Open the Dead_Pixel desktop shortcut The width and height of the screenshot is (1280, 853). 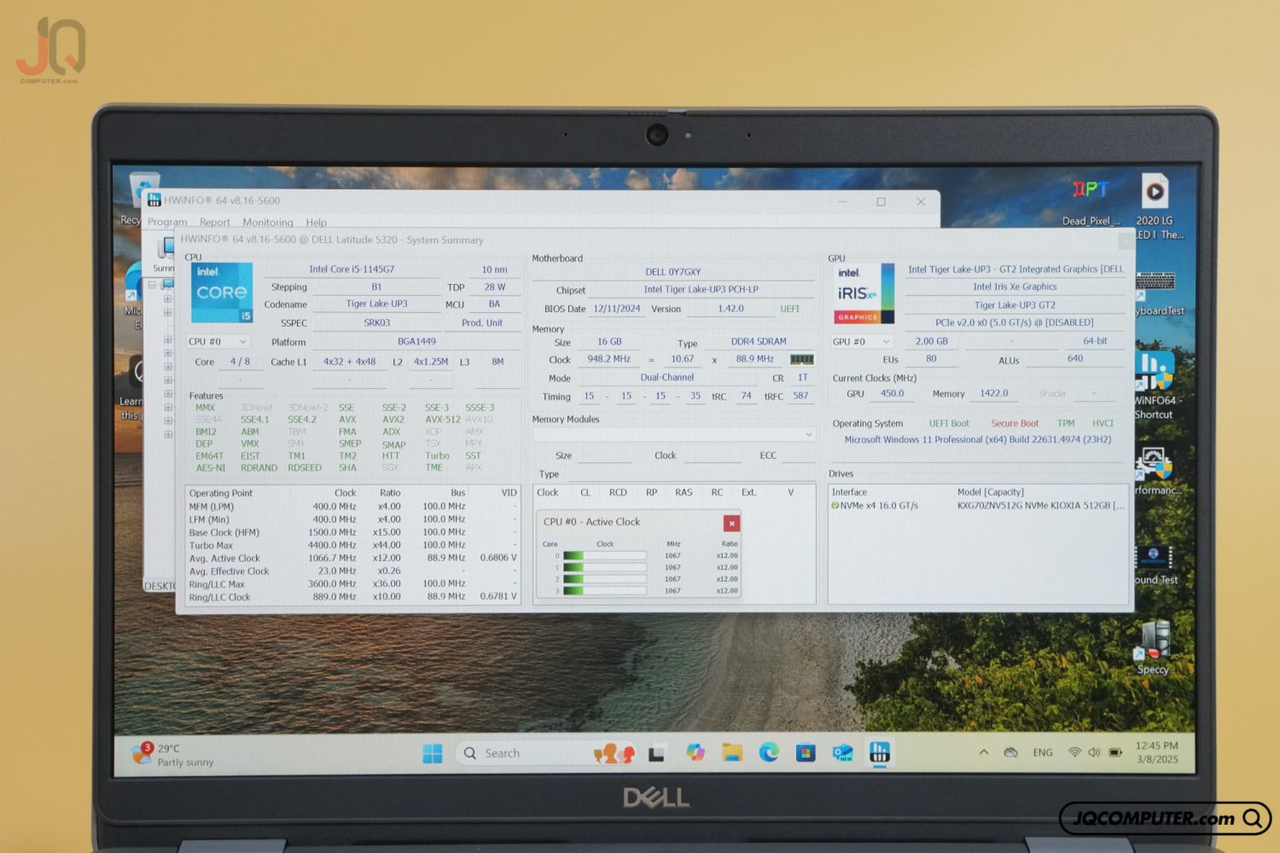tap(1091, 201)
